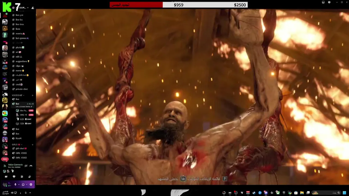Deafen with headphones icon
Screen dimensions: 349x196
pyautogui.click(x=23, y=185)
